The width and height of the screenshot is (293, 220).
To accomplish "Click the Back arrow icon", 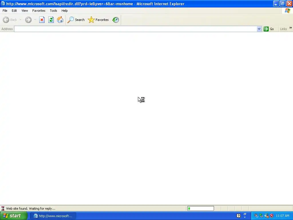I will pyautogui.click(x=6, y=20).
